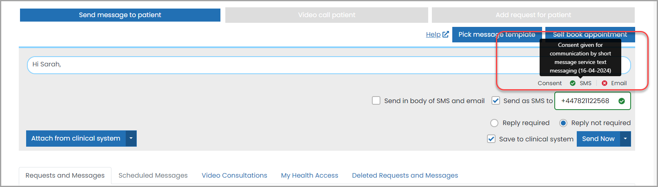Click the red Email consent cross icon

[605, 83]
